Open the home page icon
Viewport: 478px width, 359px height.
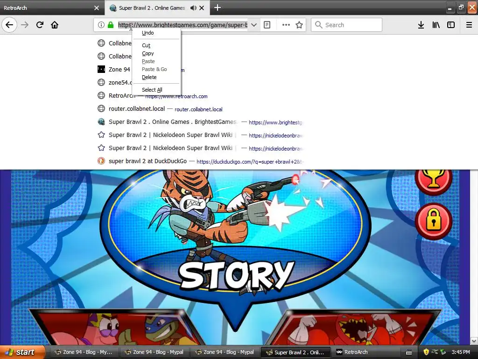(x=55, y=25)
